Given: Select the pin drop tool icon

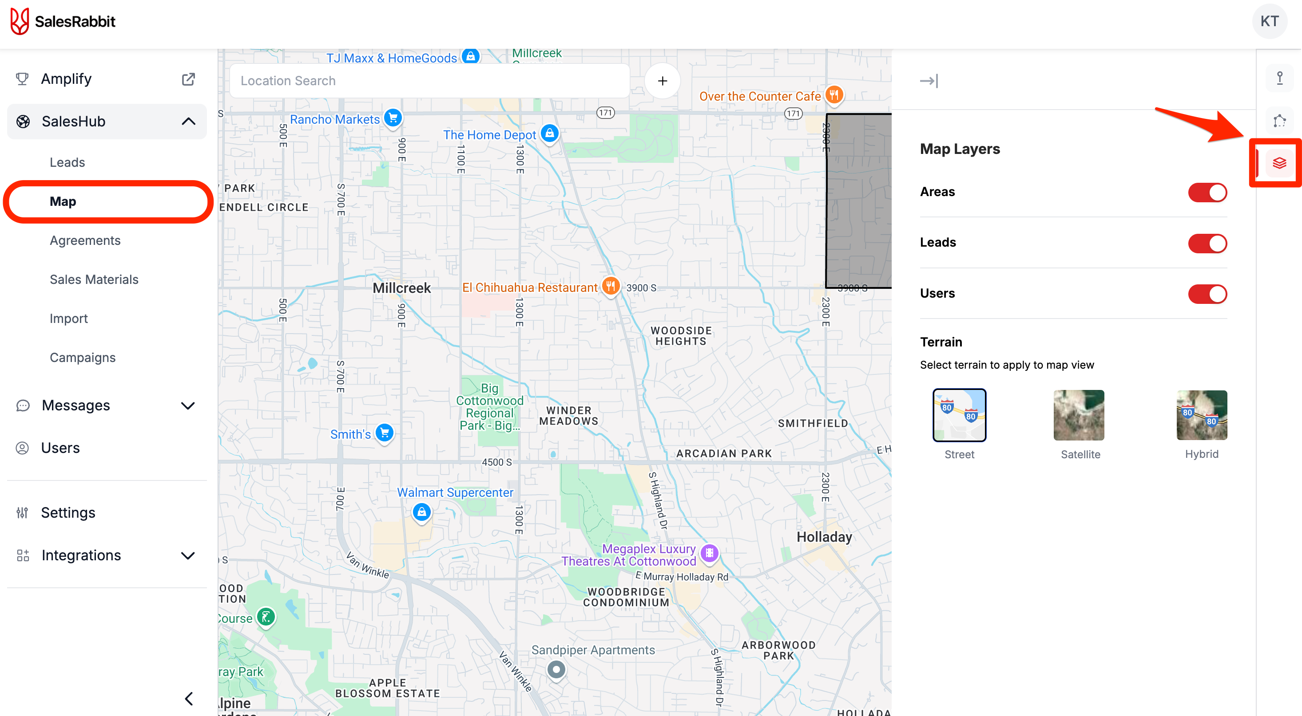Looking at the screenshot, I should click(1279, 78).
